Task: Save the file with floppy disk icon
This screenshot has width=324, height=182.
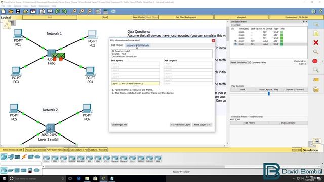Action: (x=18, y=11)
